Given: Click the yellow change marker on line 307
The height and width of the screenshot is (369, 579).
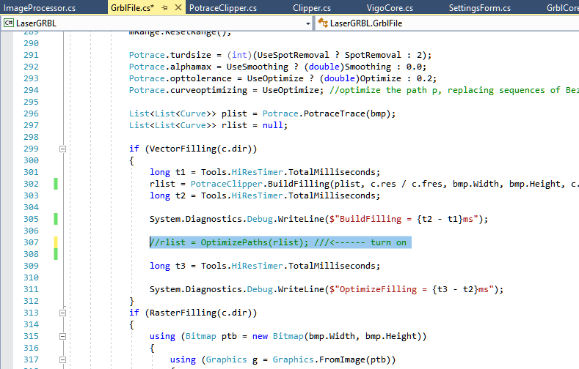Looking at the screenshot, I should click(x=55, y=242).
